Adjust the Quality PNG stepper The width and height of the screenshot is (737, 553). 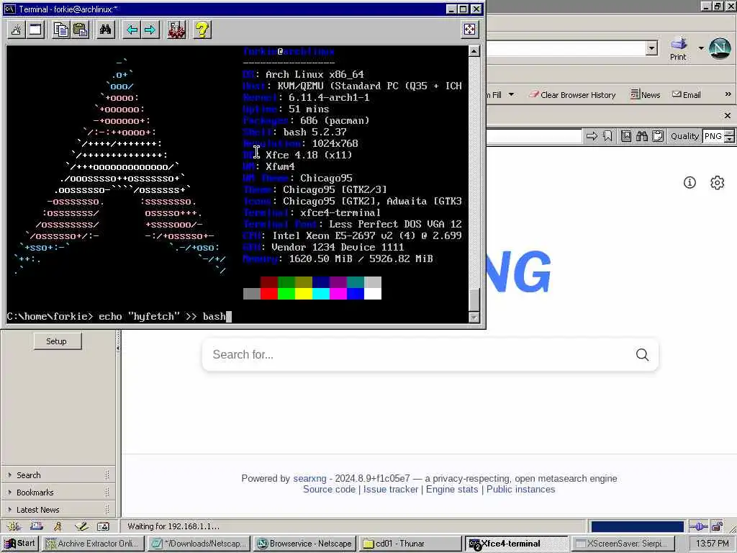tap(729, 136)
